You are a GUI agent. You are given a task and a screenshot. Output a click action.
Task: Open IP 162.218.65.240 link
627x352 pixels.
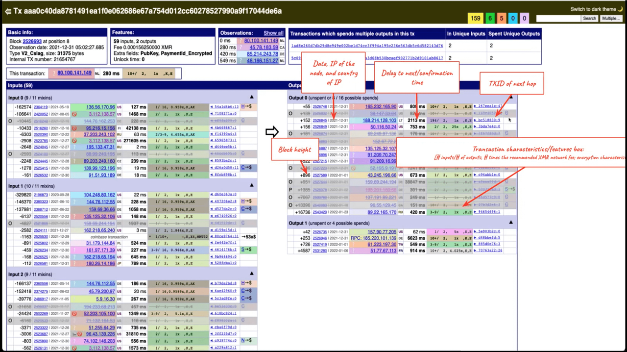99,229
